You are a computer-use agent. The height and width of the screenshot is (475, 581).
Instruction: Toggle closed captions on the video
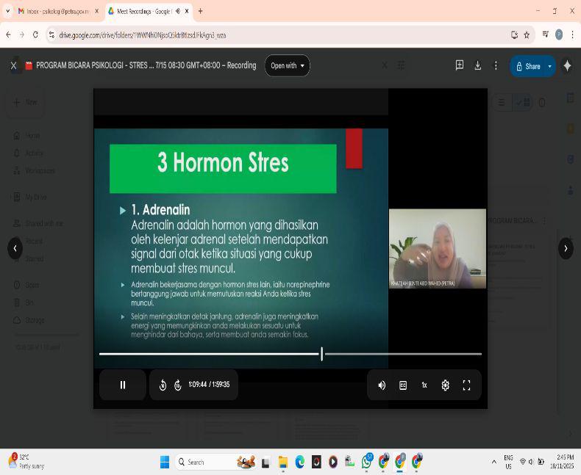(403, 385)
